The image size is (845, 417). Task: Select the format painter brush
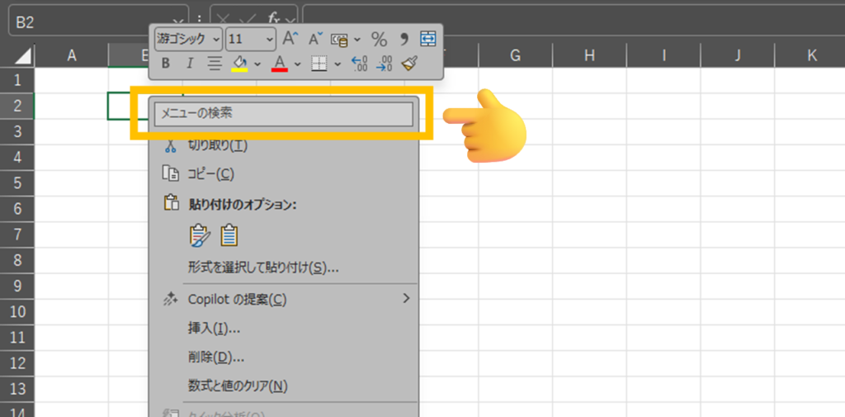(x=410, y=64)
